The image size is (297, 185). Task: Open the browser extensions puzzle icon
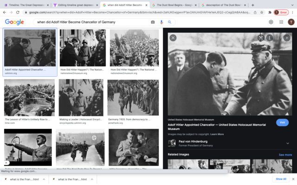tap(270, 12)
